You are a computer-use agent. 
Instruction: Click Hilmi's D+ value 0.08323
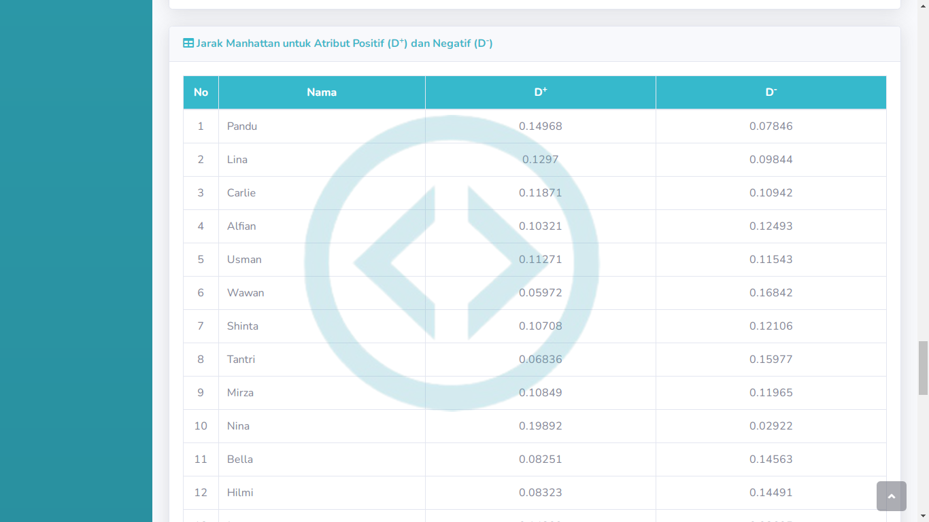(541, 493)
